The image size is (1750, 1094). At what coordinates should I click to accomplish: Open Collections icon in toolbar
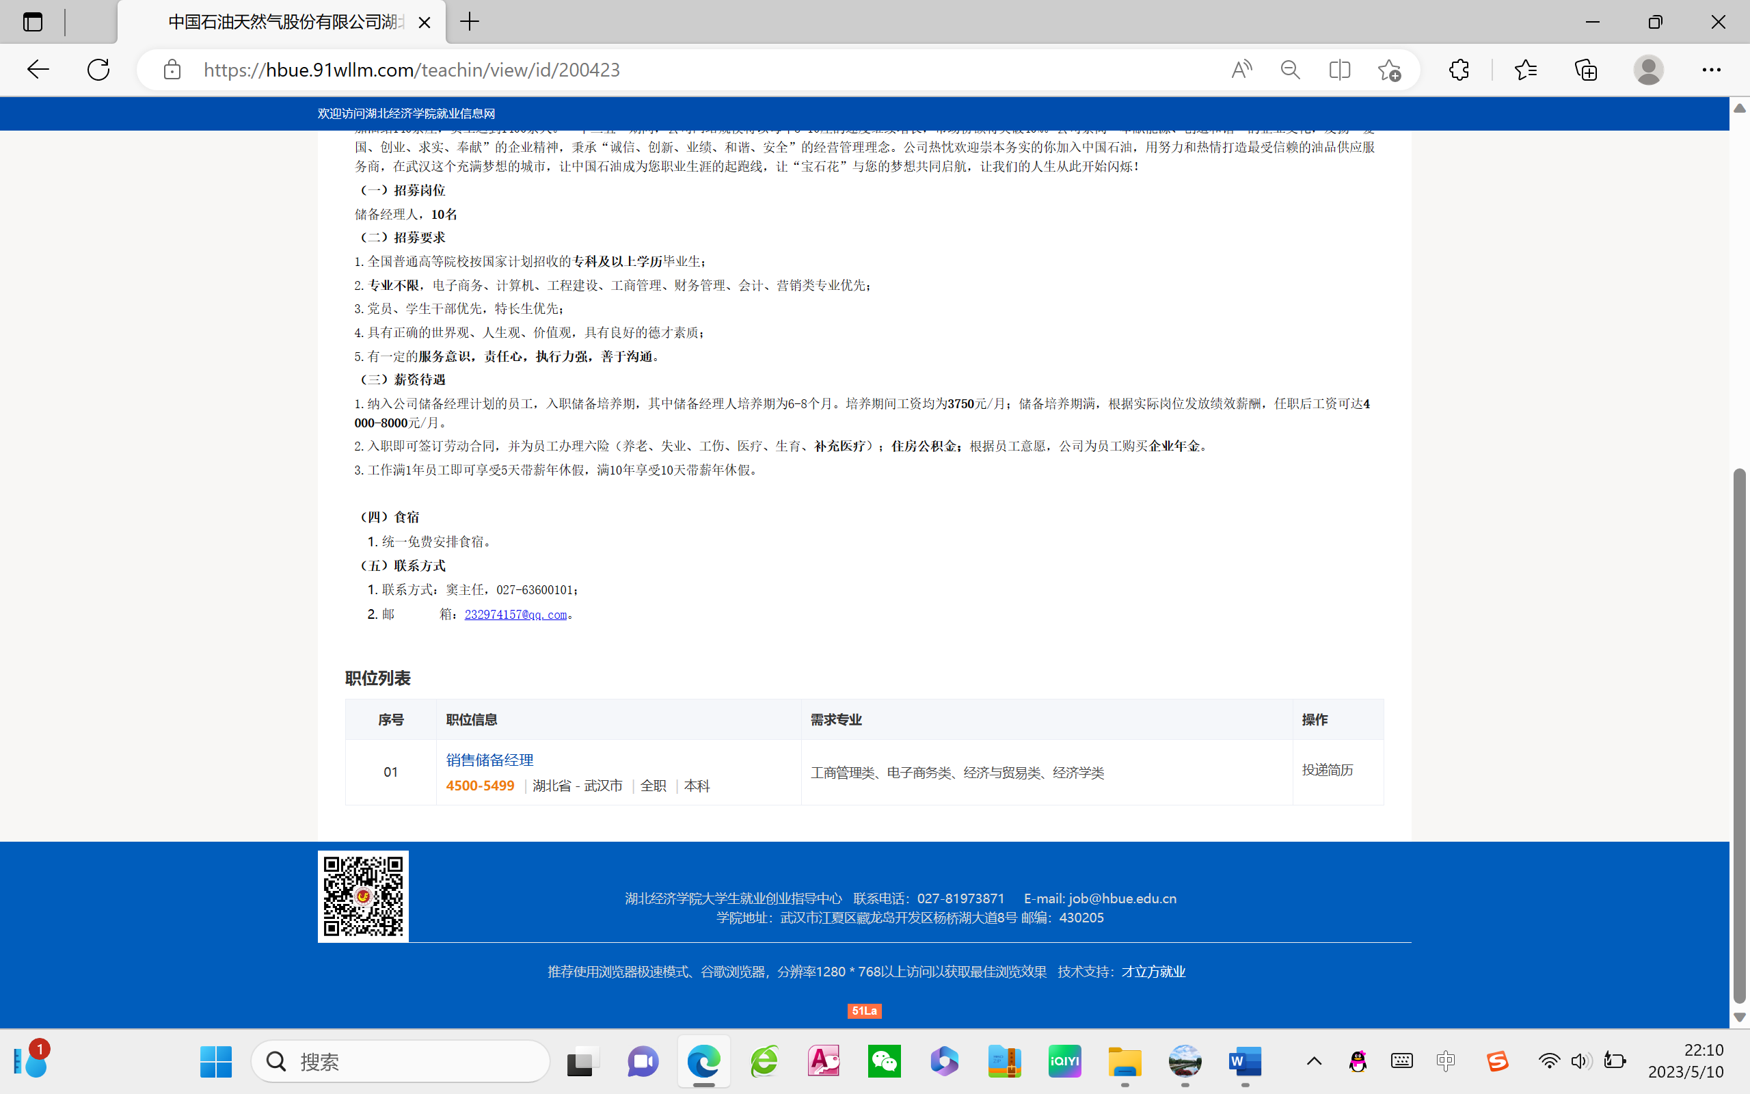click(1586, 70)
